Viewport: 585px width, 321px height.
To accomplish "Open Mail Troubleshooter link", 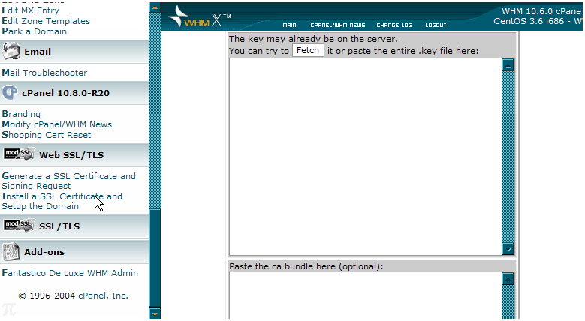I will [44, 72].
